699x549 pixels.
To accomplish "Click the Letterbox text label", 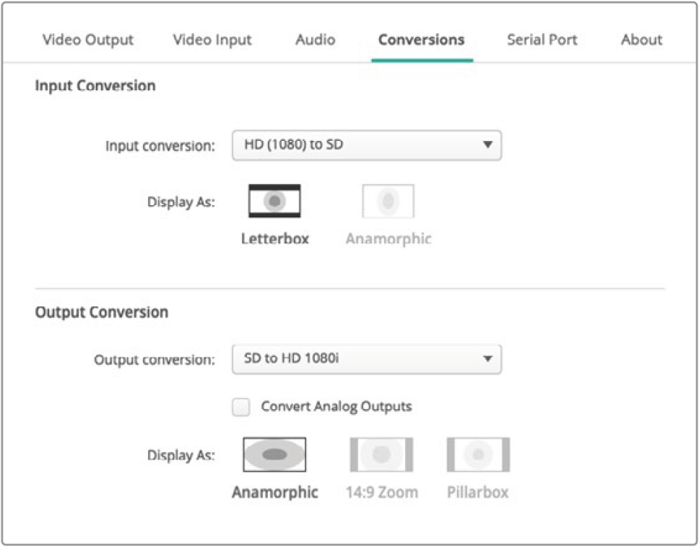I will point(274,239).
